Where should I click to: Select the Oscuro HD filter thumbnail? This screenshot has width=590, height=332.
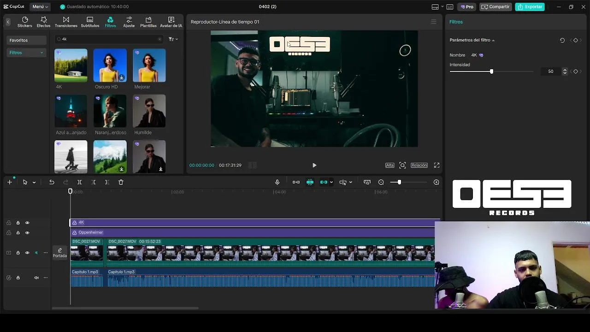[110, 65]
